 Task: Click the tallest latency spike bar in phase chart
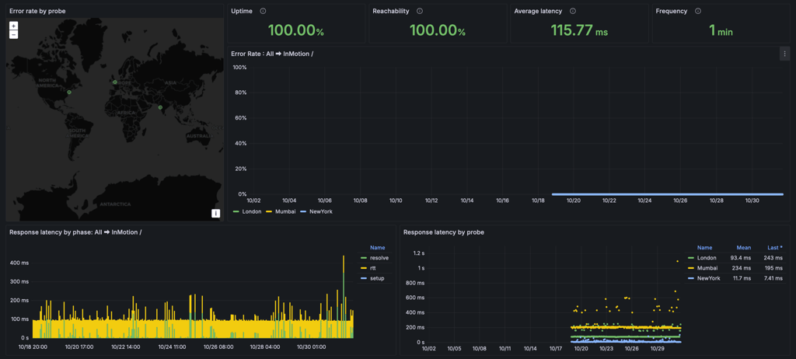[x=344, y=297]
